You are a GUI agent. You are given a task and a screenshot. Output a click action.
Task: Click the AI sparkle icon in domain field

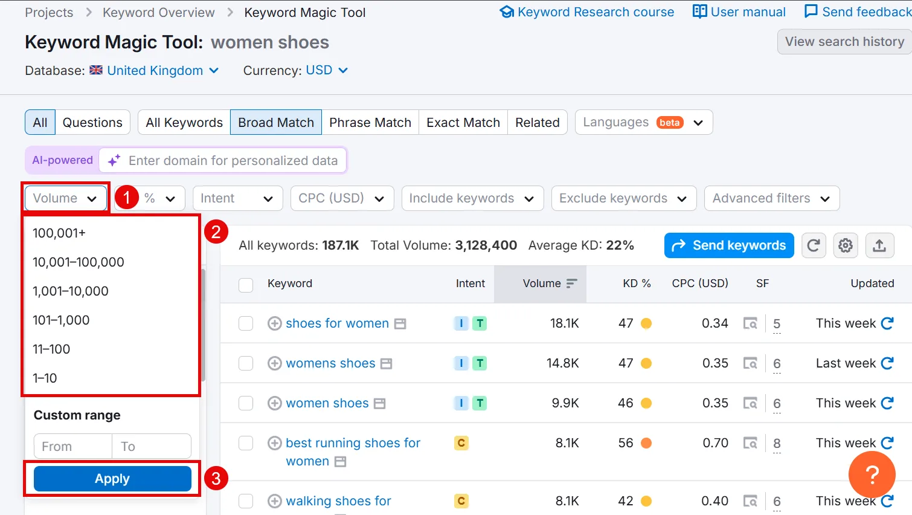tap(114, 161)
